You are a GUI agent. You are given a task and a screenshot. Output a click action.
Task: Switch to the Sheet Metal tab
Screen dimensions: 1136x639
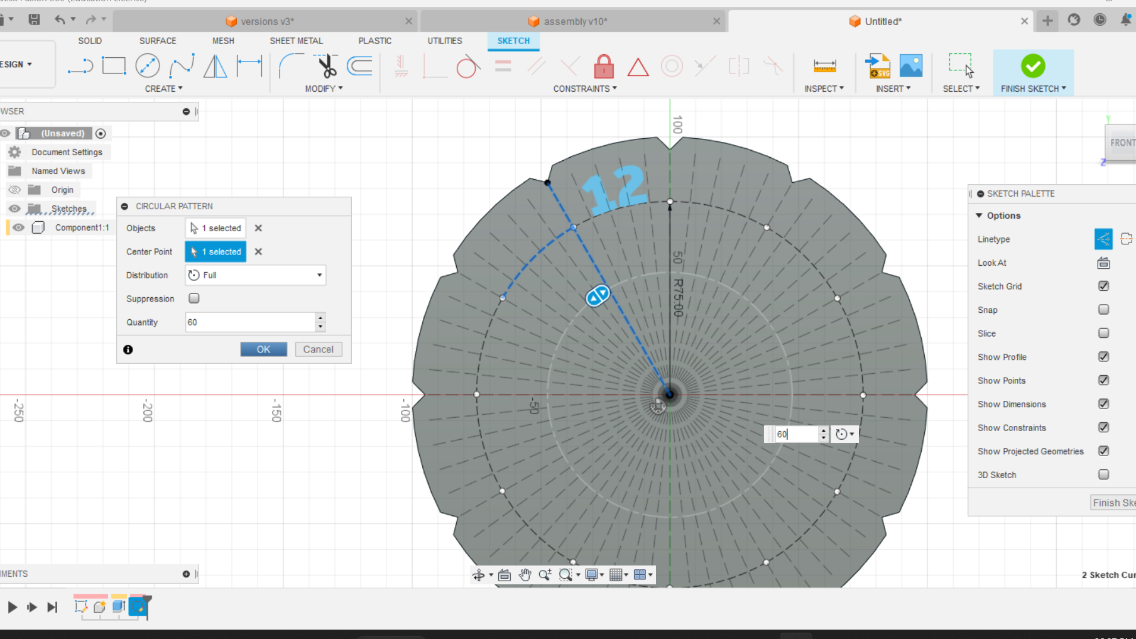(x=296, y=40)
